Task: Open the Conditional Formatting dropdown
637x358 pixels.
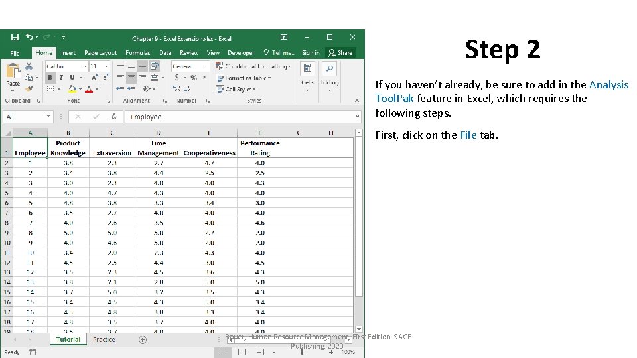Action: [x=253, y=66]
